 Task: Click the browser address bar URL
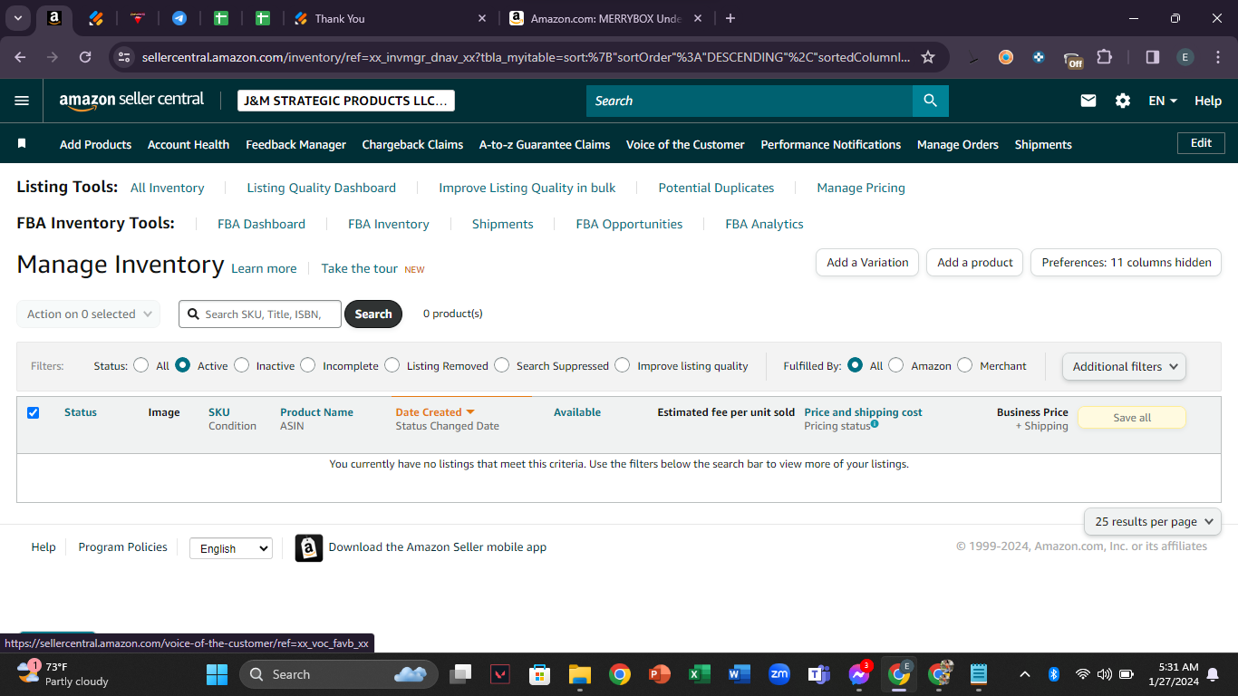pyautogui.click(x=526, y=57)
